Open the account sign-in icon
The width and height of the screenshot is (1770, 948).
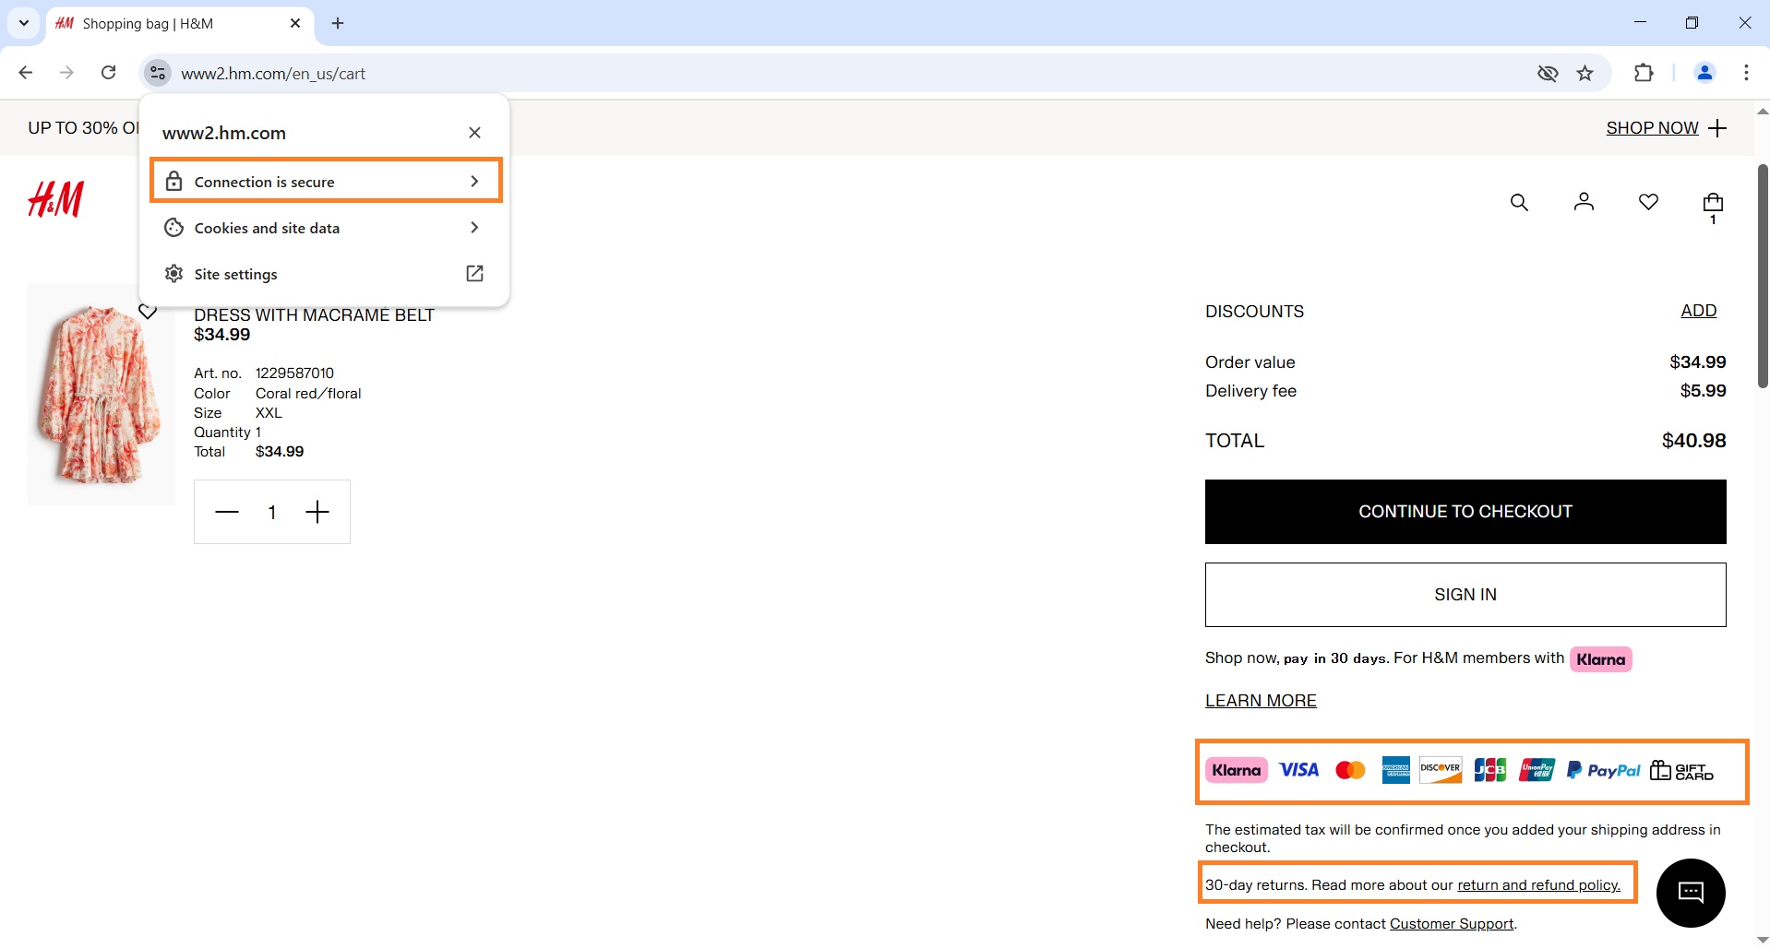click(x=1584, y=202)
